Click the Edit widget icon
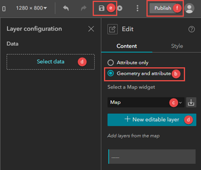This screenshot has width=201, height=170. click(x=113, y=29)
